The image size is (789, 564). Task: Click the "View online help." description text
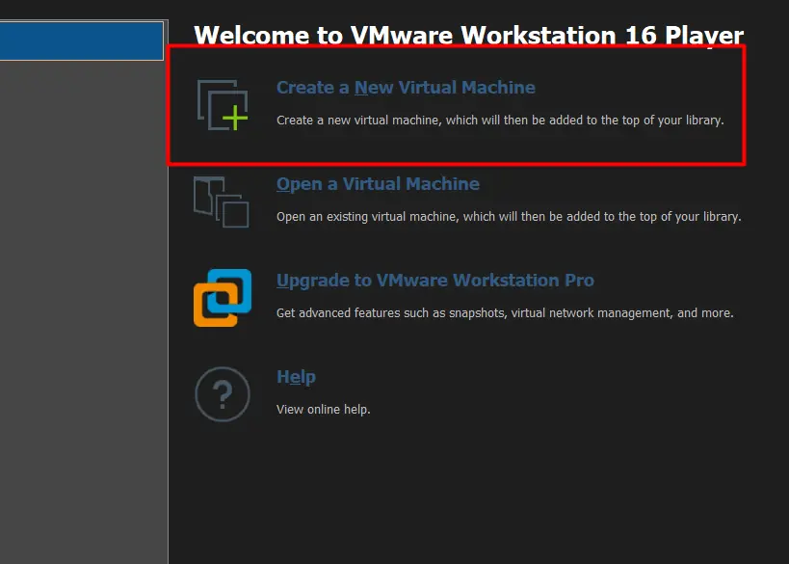click(323, 410)
